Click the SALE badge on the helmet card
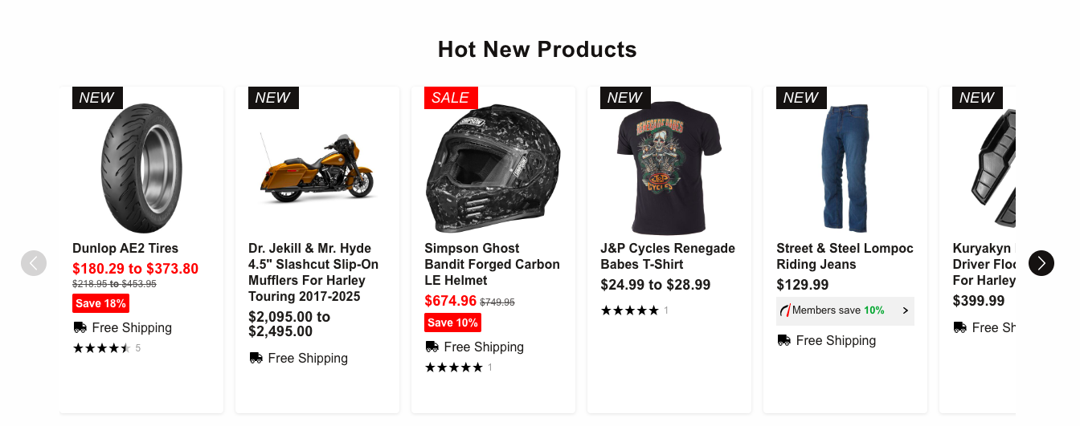 450,98
